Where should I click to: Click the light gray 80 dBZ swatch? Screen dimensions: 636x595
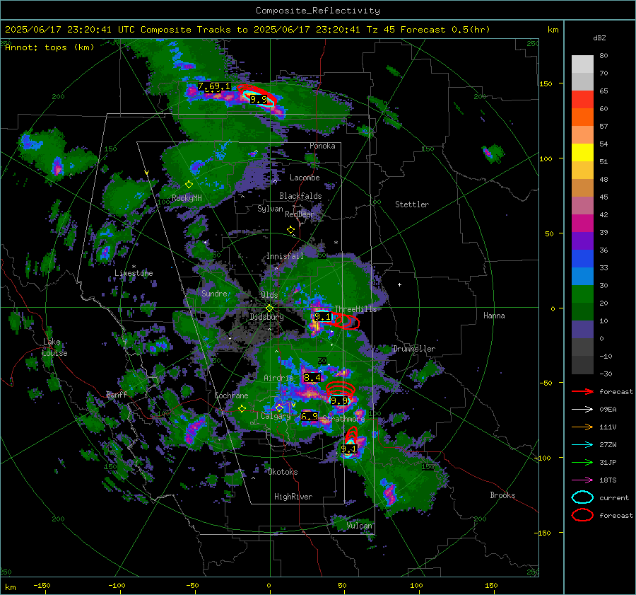click(582, 64)
